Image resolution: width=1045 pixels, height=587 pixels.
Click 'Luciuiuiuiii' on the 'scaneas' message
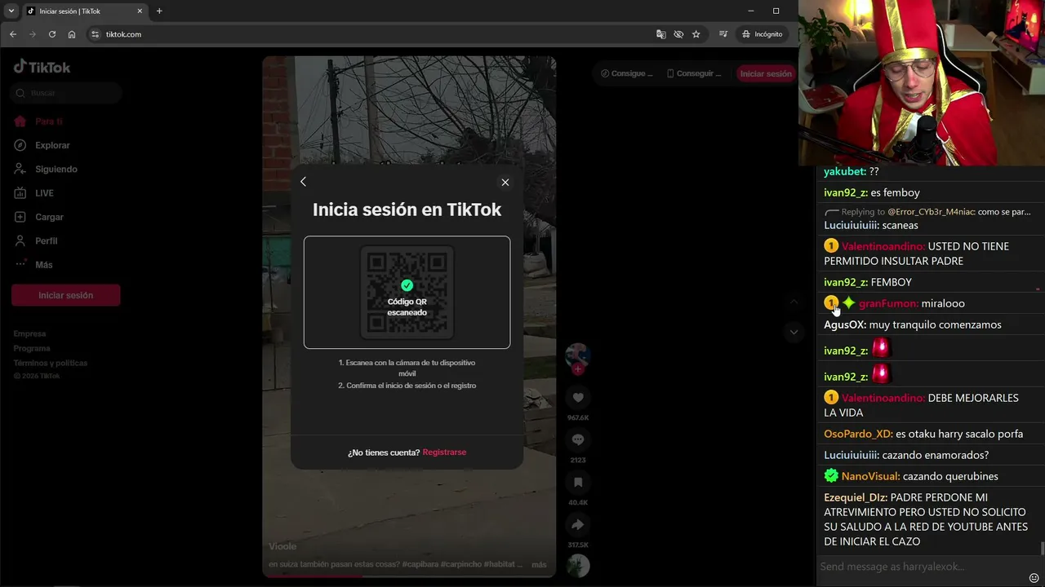pyautogui.click(x=852, y=226)
